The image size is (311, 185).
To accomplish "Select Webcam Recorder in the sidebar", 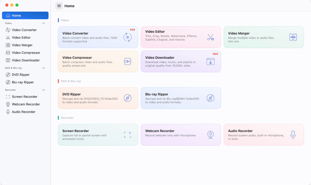I will [25, 104].
